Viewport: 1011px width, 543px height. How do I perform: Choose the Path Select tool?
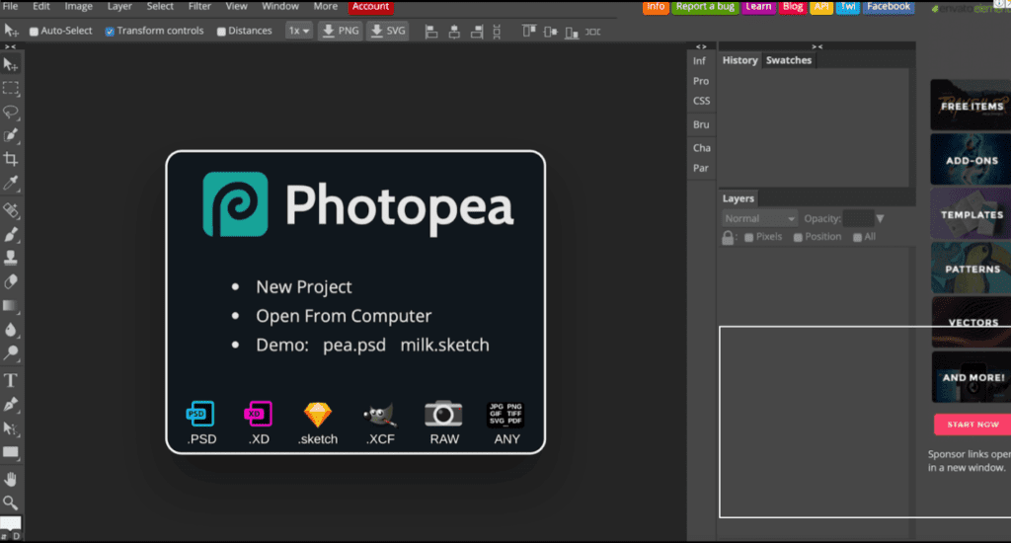pos(10,428)
